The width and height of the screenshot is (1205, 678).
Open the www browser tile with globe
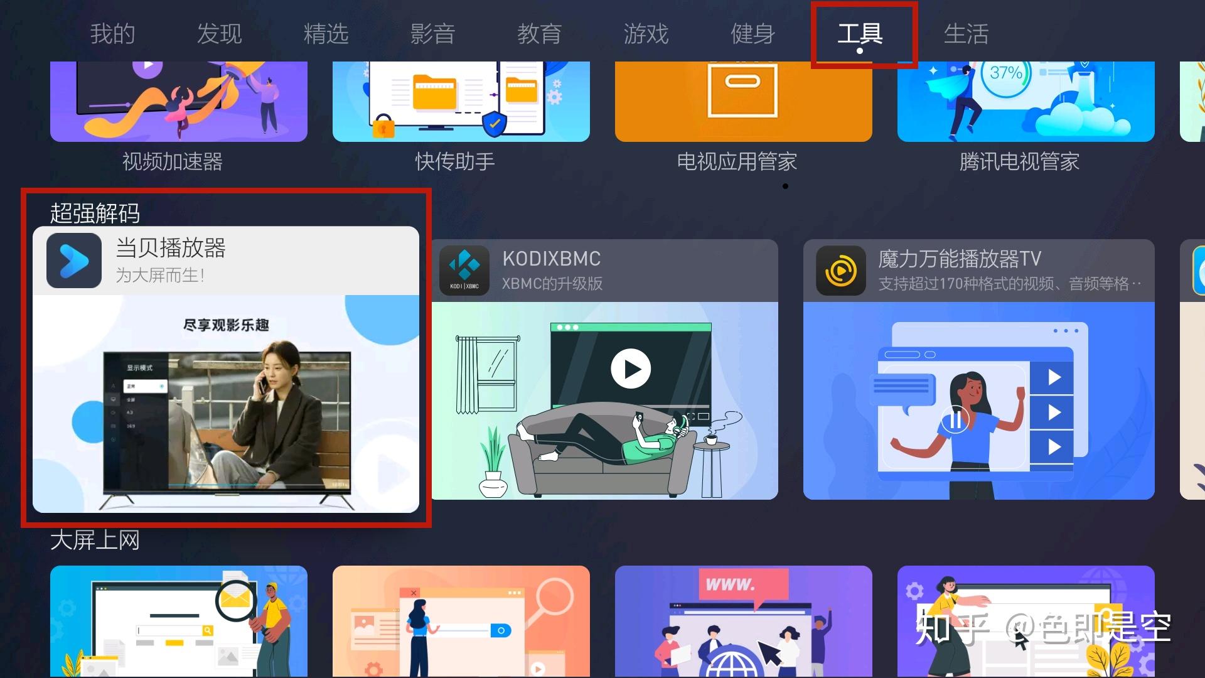point(743,621)
